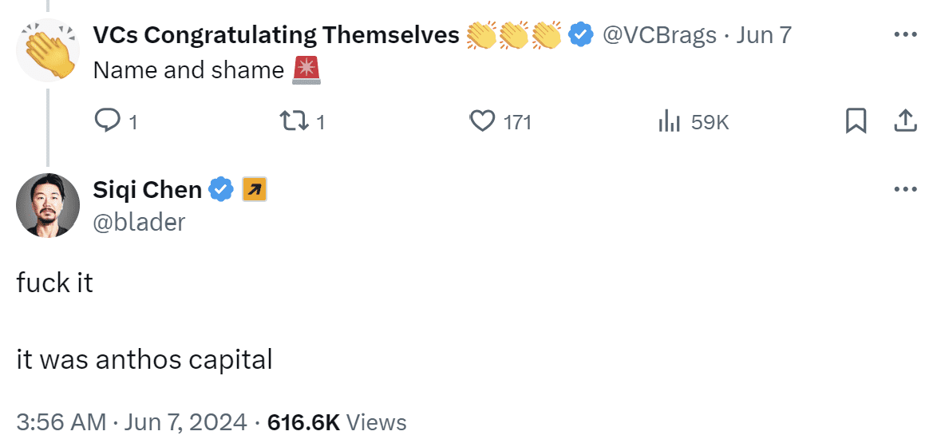Like the Name and shame tweet
The width and height of the screenshot is (937, 447).
pyautogui.click(x=482, y=121)
